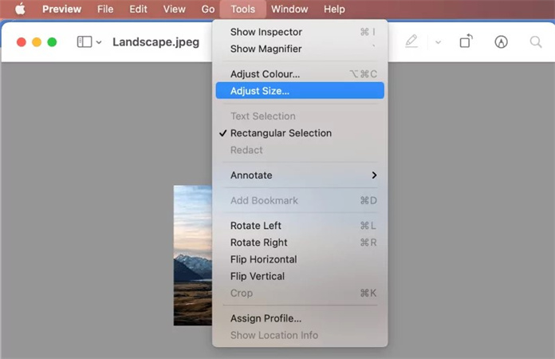This screenshot has height=359, width=555.
Task: Select Assign Profile...
Action: click(300, 318)
